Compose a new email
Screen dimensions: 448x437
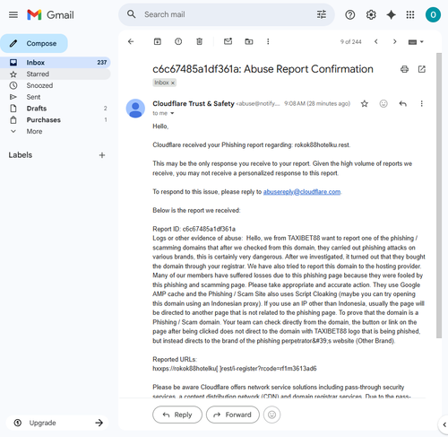(x=34, y=43)
